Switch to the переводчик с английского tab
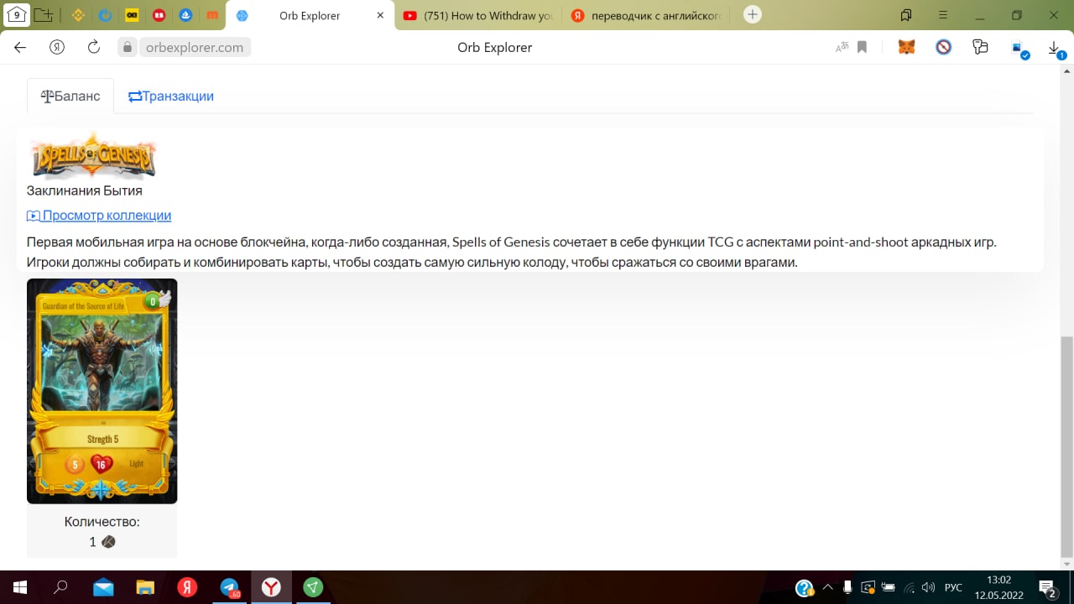 tap(646, 15)
